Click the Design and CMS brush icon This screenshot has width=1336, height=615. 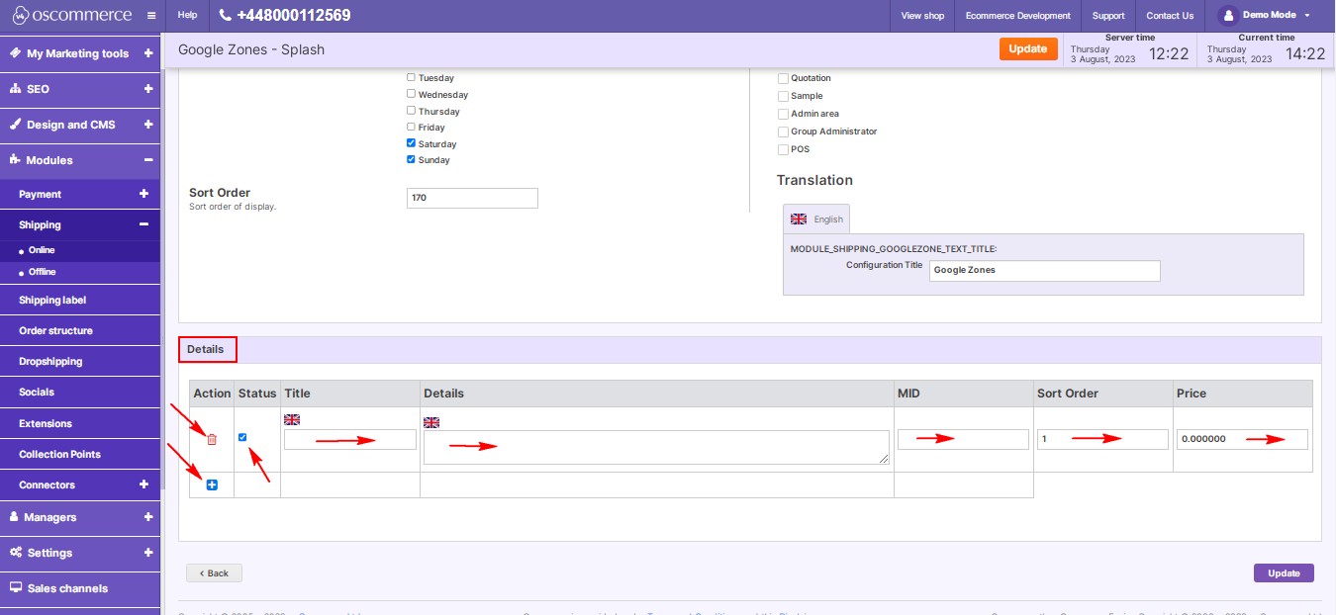click(x=15, y=125)
